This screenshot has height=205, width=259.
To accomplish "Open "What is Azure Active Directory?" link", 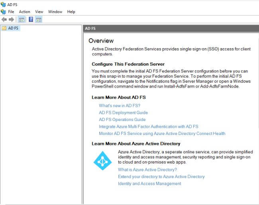I will [x=147, y=170].
